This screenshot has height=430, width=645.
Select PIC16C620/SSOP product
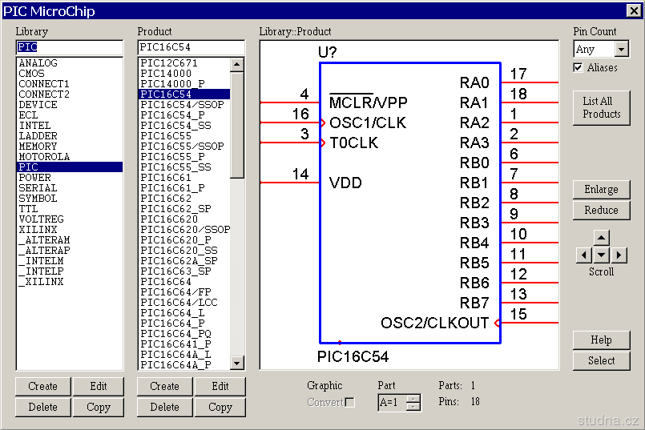point(184,230)
